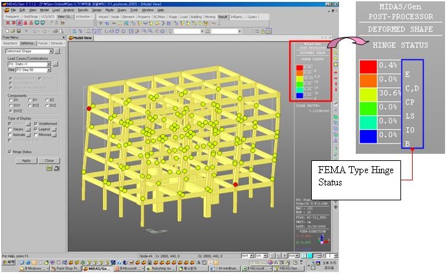Click the Apply button
The image size is (447, 274).
[x=27, y=160]
